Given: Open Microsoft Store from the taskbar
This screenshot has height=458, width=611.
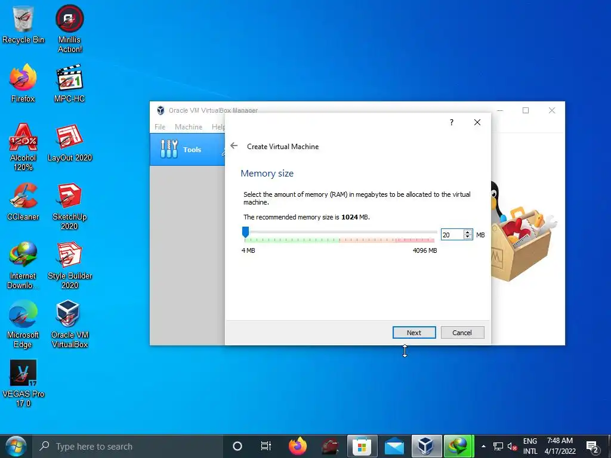Looking at the screenshot, I should (x=362, y=446).
